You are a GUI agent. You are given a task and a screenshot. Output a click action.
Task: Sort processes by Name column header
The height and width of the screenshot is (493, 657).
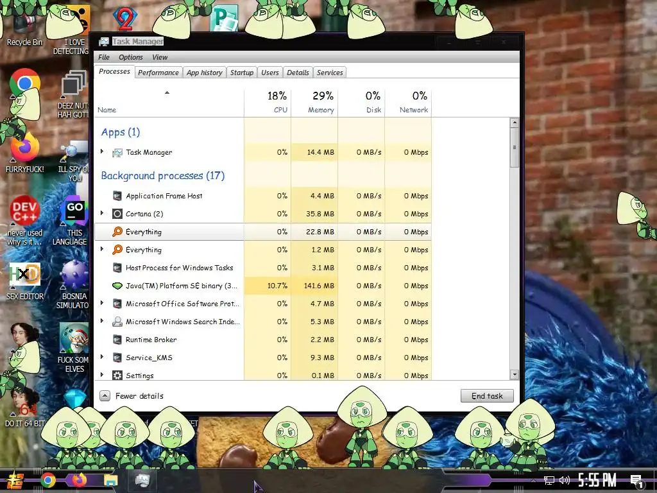(x=169, y=103)
